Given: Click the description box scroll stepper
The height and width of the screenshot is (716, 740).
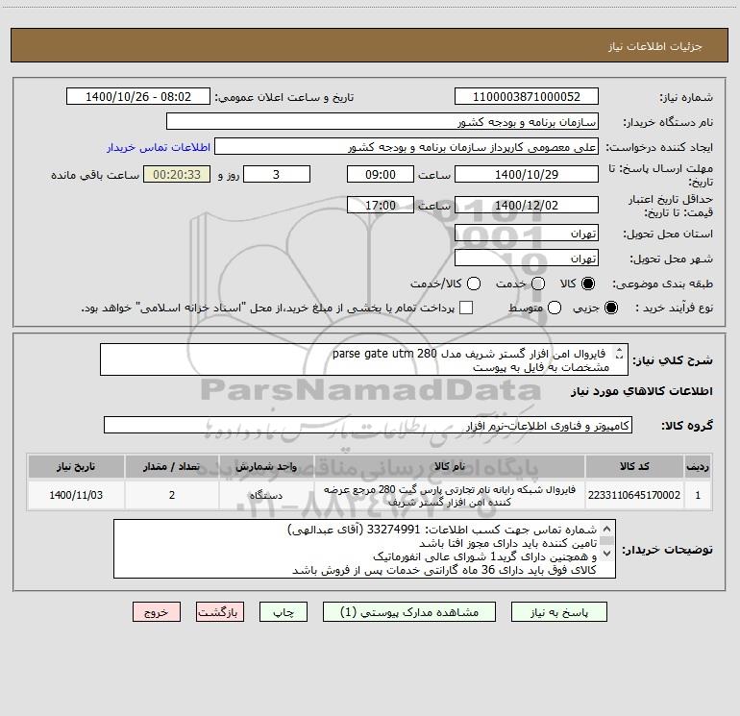Looking at the screenshot, I should [619, 353].
